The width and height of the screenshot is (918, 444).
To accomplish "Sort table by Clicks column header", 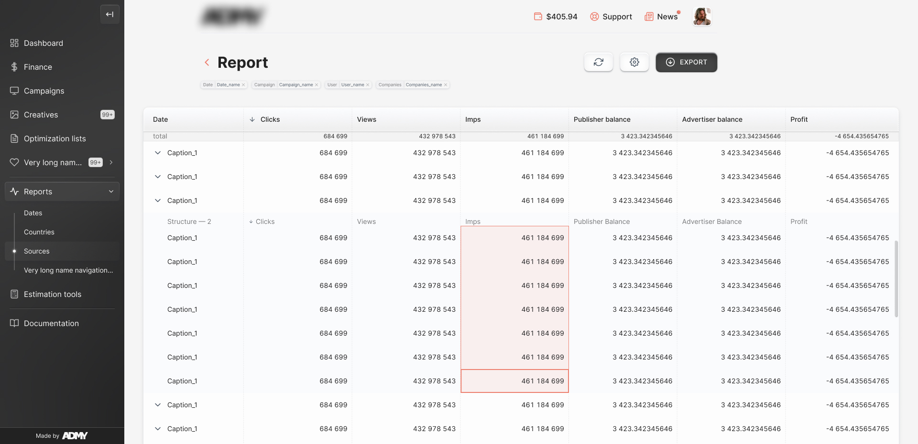I will 270,119.
